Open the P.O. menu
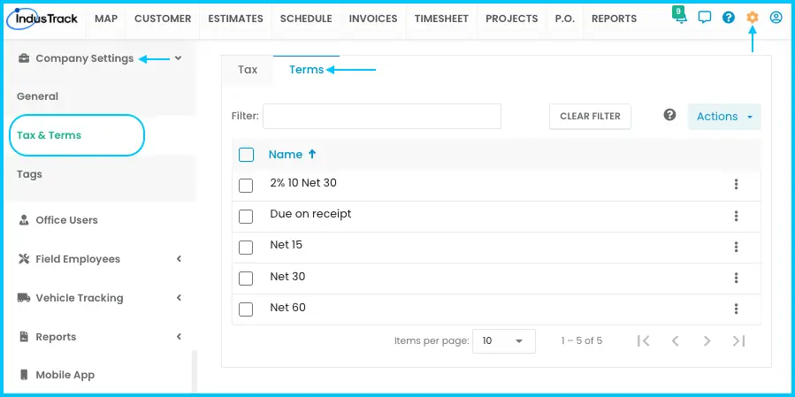 coord(565,19)
